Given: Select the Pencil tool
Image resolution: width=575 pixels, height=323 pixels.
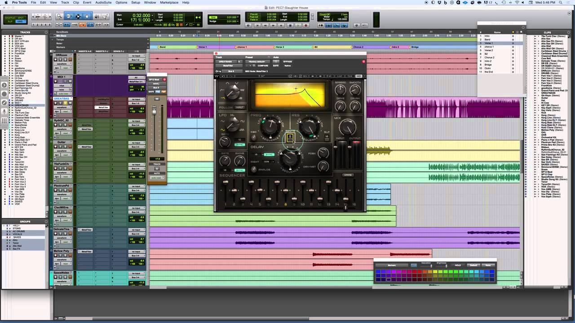Looking at the screenshot, I should coord(105,16).
